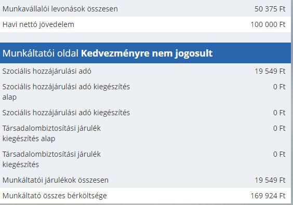Select the 50 375 Ft deductions value
293x205 pixels.
270,9
